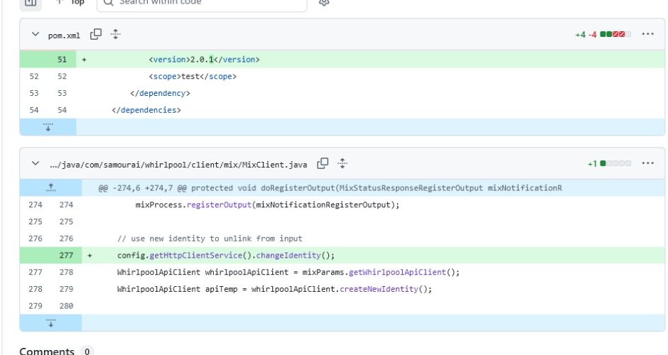Screen dimensions: 668x355
Task: Open the pom.xml file link
Action: (x=64, y=35)
